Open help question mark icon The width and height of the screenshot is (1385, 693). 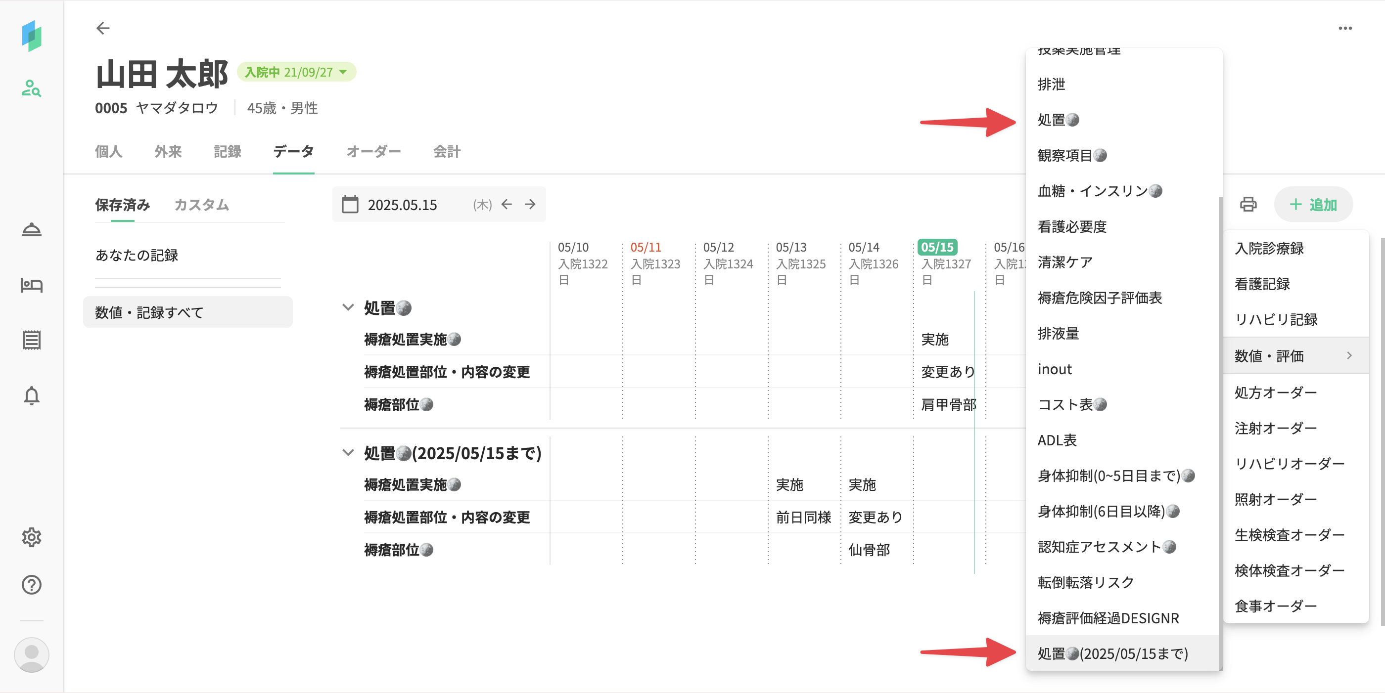click(x=31, y=584)
